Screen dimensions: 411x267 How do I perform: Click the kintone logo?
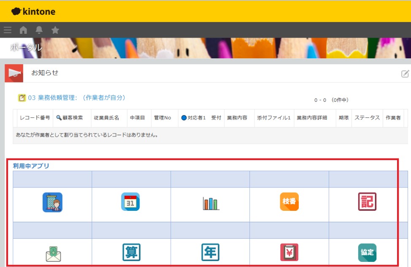click(33, 11)
